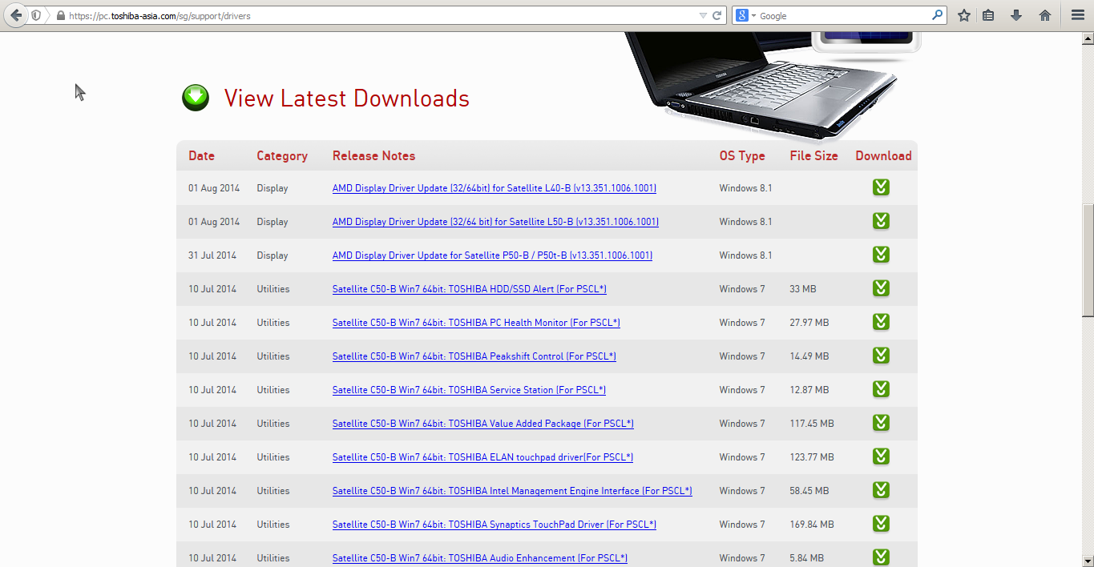Download TOSHIBA Peakshift Control package
The width and height of the screenshot is (1094, 567).
pos(881,356)
